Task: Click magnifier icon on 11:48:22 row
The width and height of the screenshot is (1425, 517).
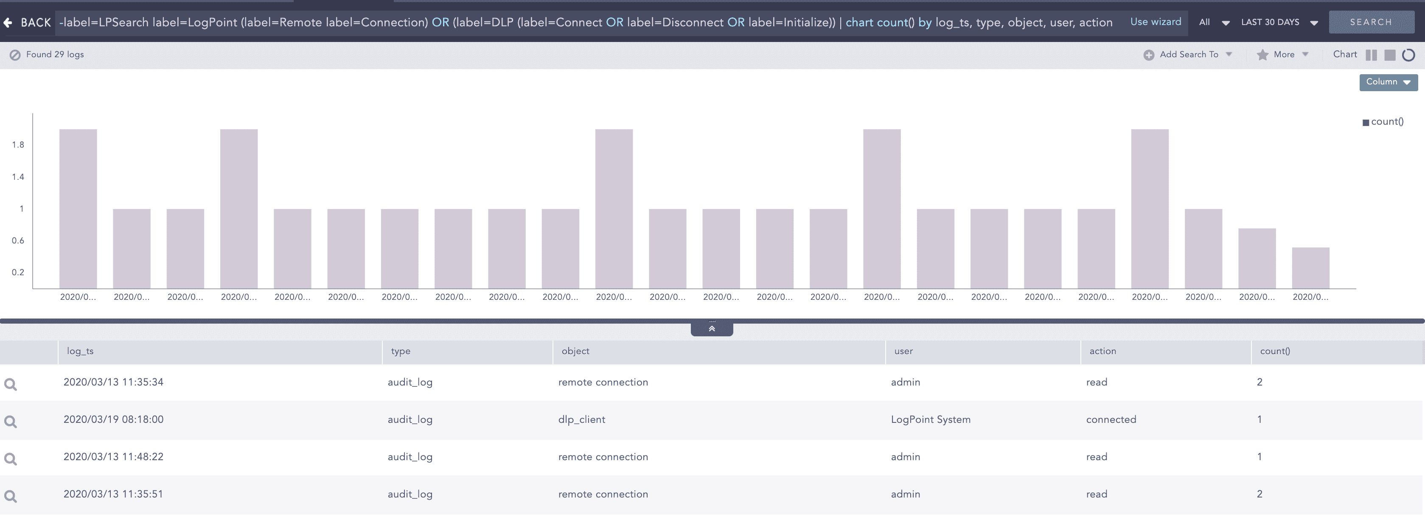Action: click(11, 458)
